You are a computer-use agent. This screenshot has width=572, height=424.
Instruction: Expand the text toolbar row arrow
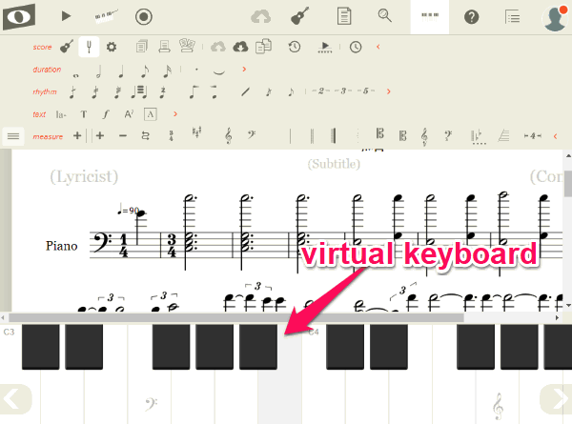point(175,114)
